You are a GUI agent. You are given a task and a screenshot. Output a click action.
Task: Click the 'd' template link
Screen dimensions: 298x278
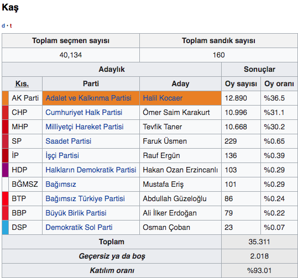tap(3, 25)
